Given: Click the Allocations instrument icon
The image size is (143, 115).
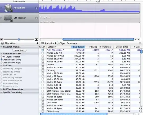Looking at the screenshot, I should [8, 8].
